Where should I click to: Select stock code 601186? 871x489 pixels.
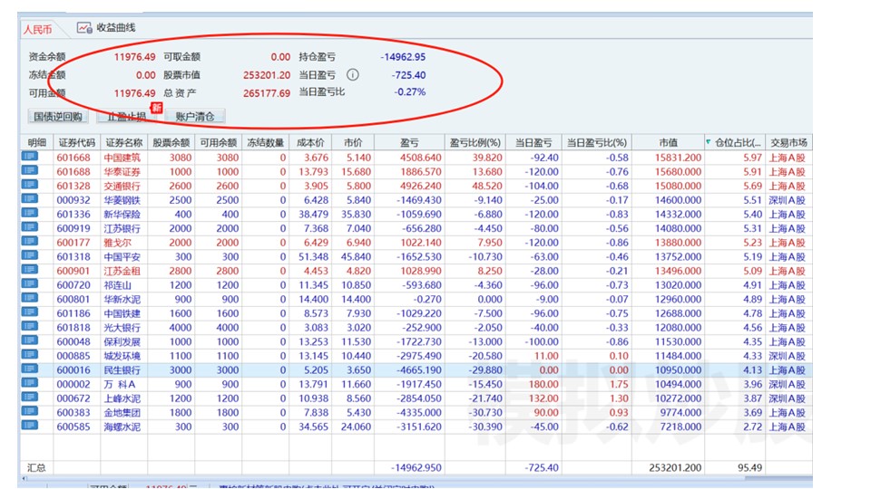click(73, 313)
